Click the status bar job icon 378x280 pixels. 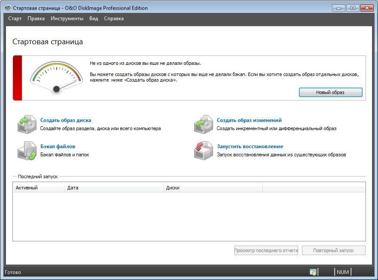pos(313,272)
